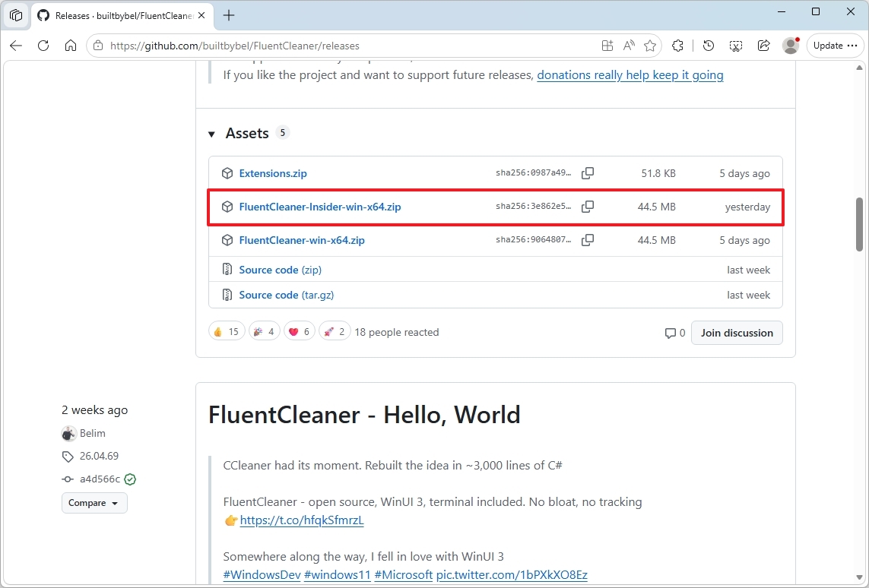Screen dimensions: 869x588
Task: Click file icon beside Source code (zip)
Action: point(227,270)
